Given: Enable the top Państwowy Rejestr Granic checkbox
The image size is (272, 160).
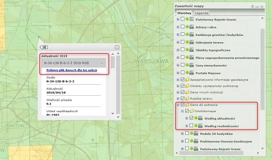Looking at the screenshot, I should [183, 19].
